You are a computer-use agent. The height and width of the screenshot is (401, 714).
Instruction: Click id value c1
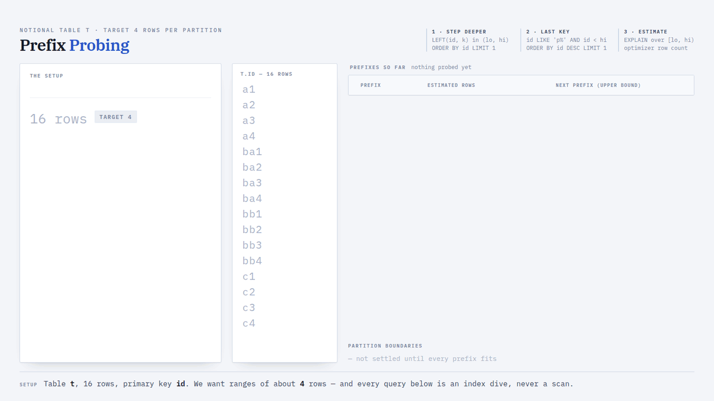pos(249,276)
